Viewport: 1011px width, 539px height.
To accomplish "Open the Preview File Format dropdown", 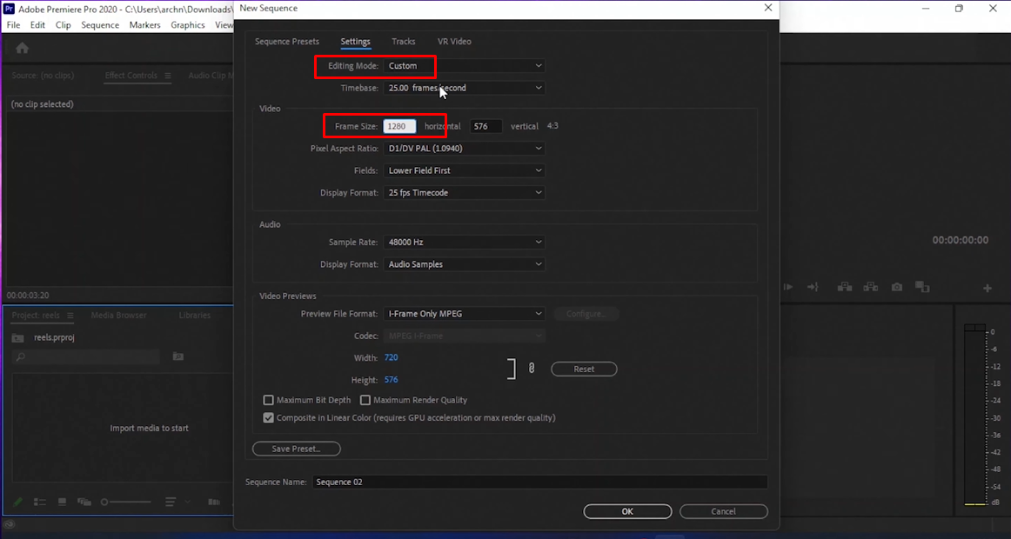I will [464, 313].
